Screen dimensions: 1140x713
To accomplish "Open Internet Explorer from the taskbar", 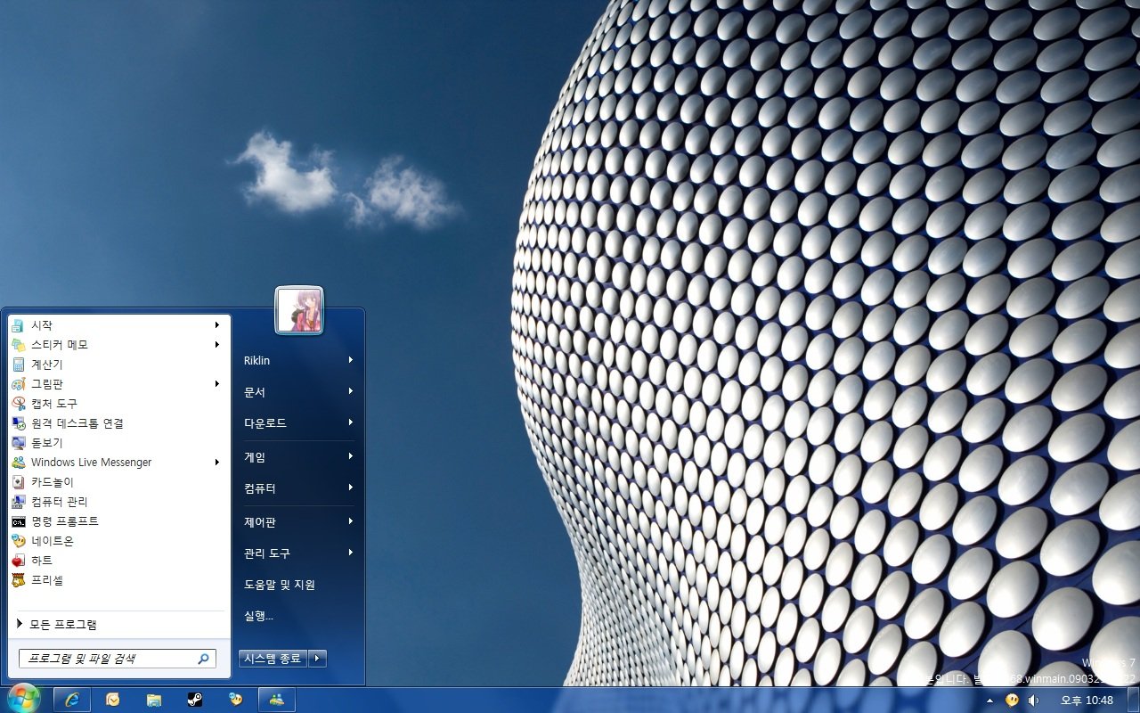I will pyautogui.click(x=72, y=700).
